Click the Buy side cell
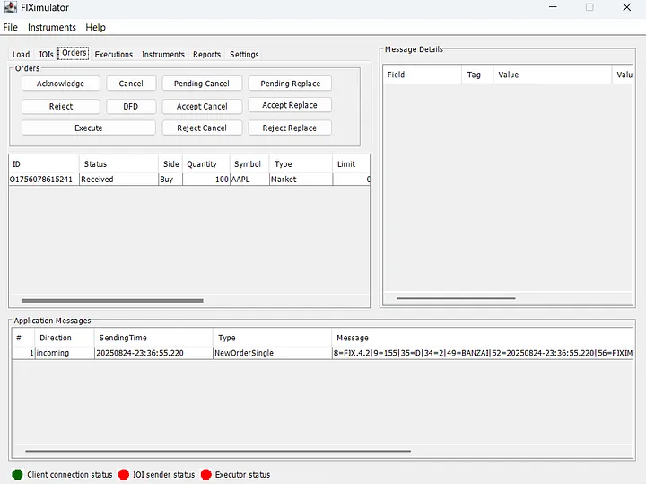Image resolution: width=646 pixels, height=484 pixels. (170, 180)
